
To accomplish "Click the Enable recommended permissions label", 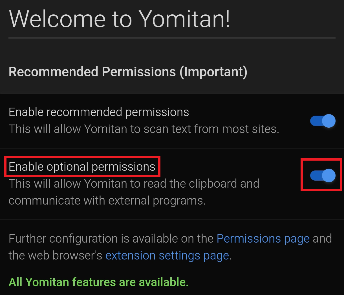I will tap(99, 112).
